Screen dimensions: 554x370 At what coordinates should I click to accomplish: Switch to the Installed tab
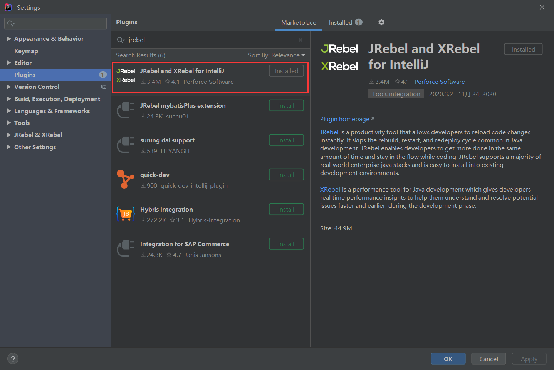[x=346, y=22]
